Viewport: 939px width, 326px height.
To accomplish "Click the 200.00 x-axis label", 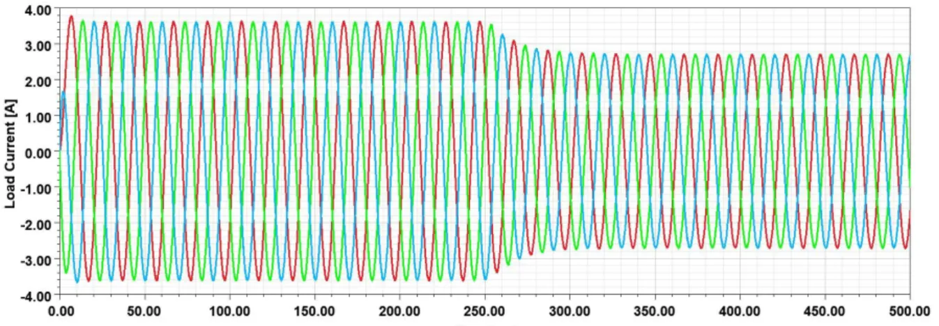I will point(400,310).
